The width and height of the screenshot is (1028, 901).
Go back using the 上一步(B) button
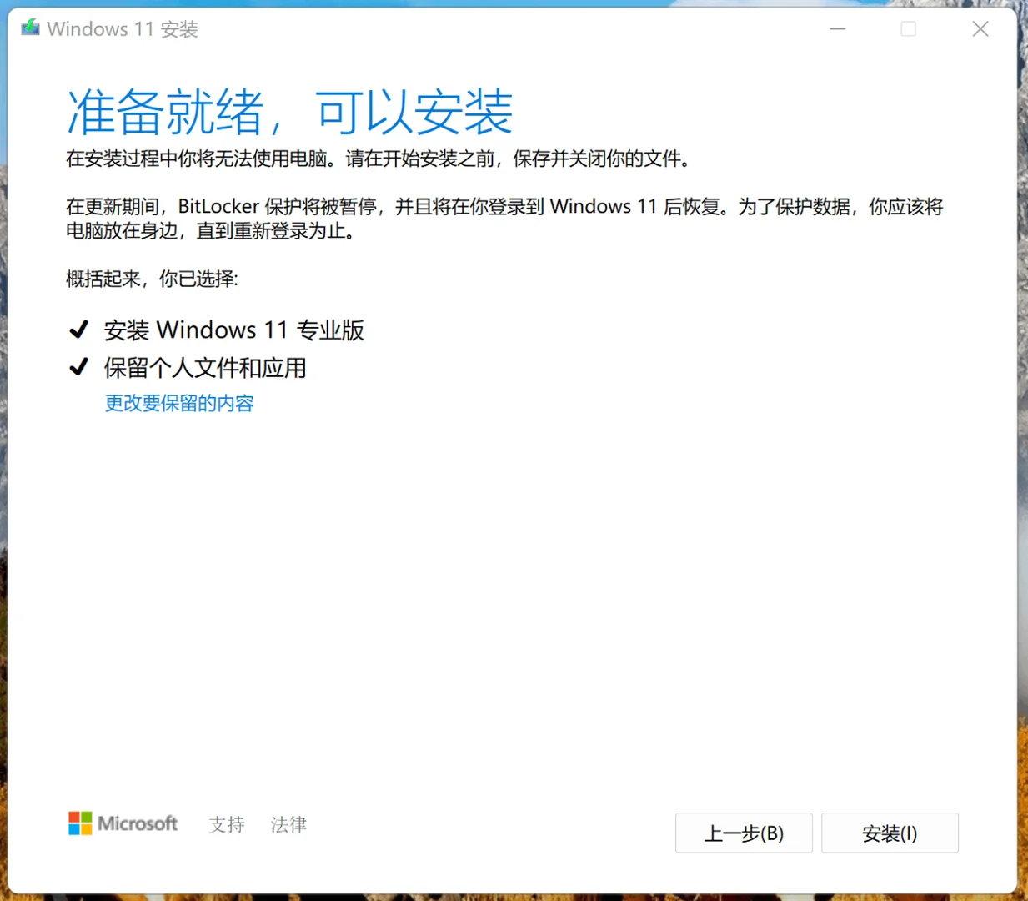coord(743,833)
